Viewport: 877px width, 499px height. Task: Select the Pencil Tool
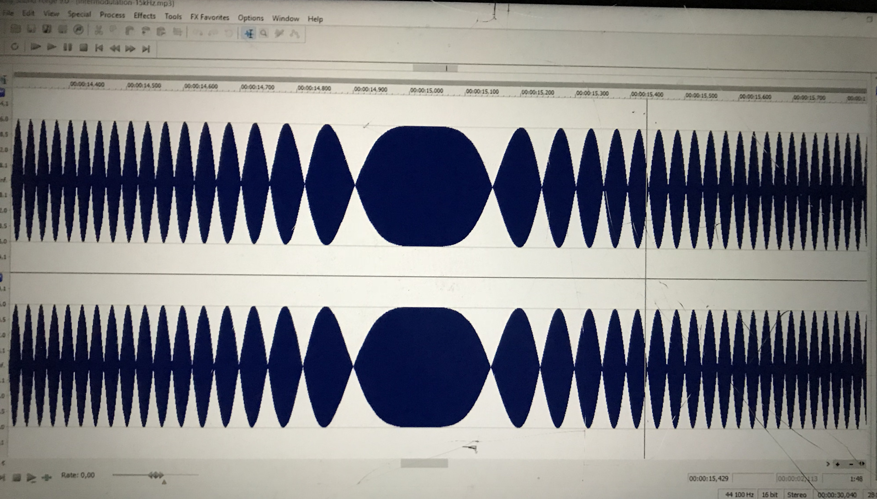(x=279, y=34)
